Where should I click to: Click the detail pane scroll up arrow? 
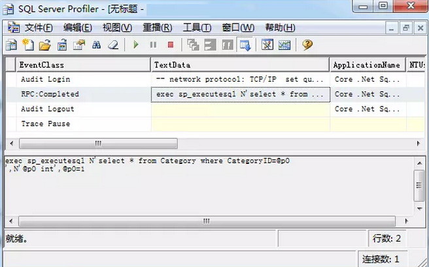click(x=419, y=163)
